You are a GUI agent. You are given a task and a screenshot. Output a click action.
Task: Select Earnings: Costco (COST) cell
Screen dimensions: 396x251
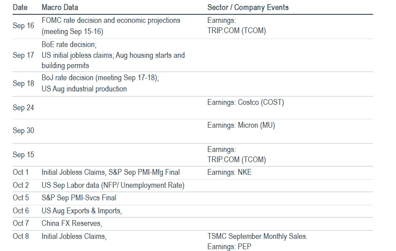(245, 103)
